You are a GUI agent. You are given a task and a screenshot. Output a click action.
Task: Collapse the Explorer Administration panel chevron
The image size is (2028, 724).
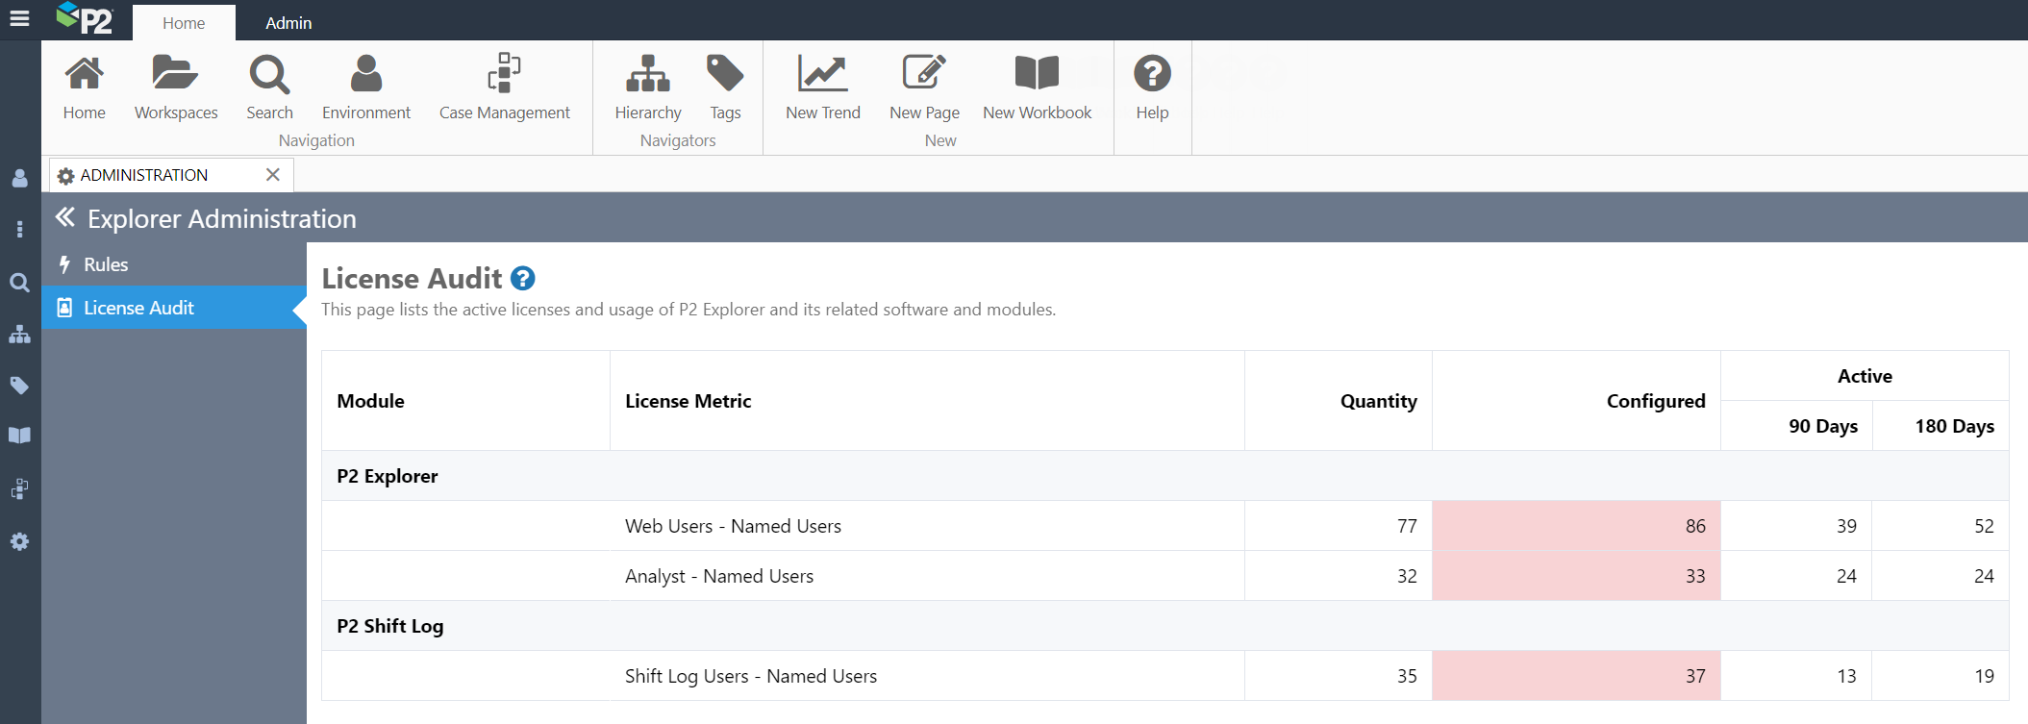(64, 218)
